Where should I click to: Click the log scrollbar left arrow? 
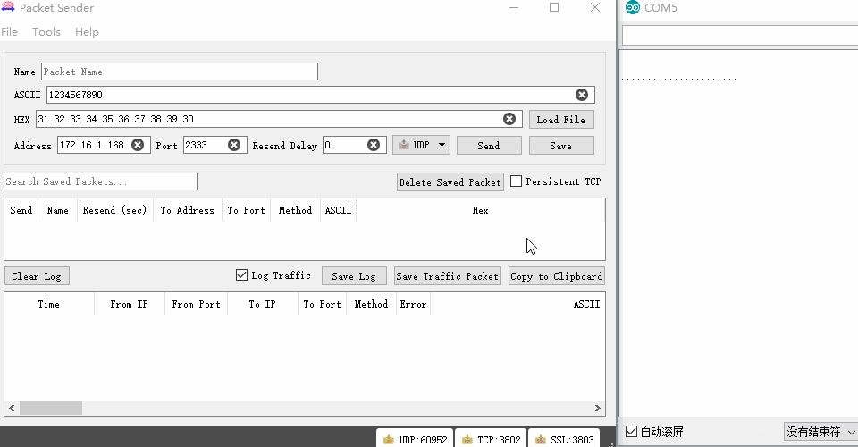12,409
